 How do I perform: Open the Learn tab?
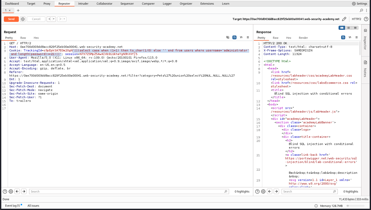226,4
